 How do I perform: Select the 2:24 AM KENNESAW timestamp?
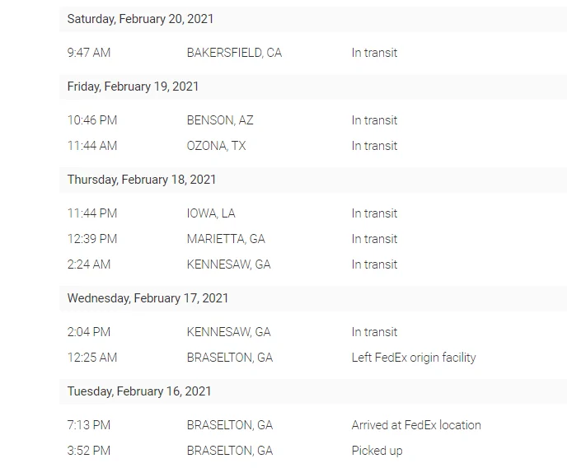coord(89,264)
